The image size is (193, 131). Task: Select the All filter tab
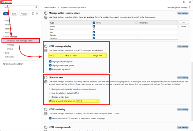click(6, 14)
